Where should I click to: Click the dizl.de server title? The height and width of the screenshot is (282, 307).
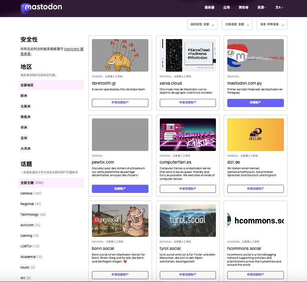pyautogui.click(x=233, y=162)
